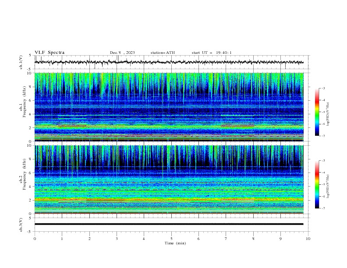Click the '2' tick on ch.2 frequency axis
Image resolution: width=347 pixels, height=268 pixels.
coord(30,200)
